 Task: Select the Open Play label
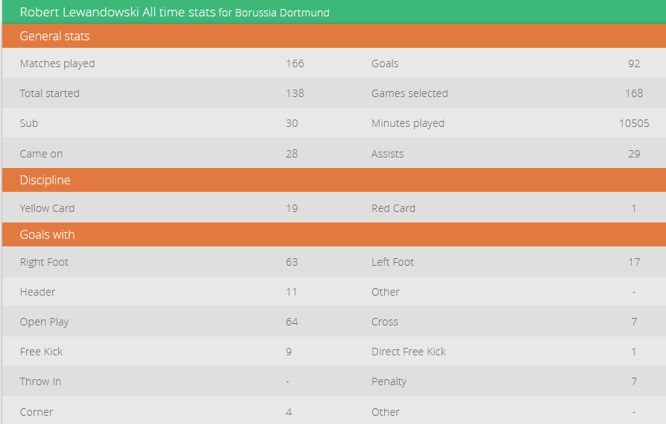(x=44, y=322)
